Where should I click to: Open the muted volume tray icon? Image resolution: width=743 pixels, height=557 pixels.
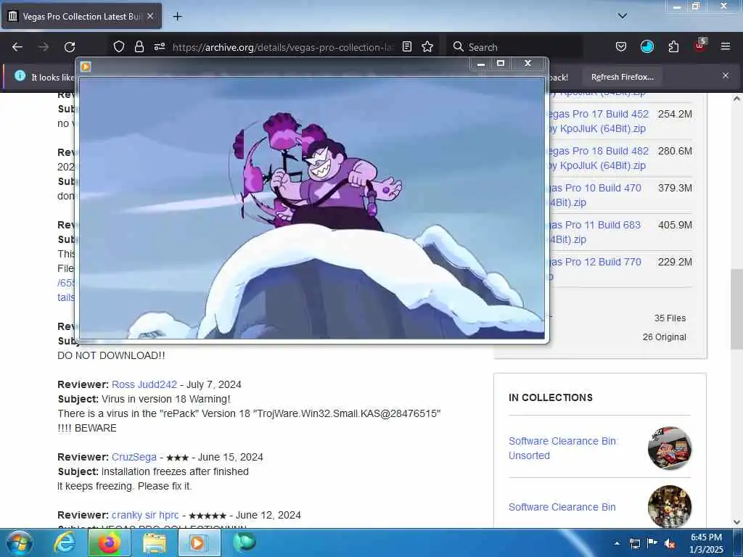coord(670,543)
